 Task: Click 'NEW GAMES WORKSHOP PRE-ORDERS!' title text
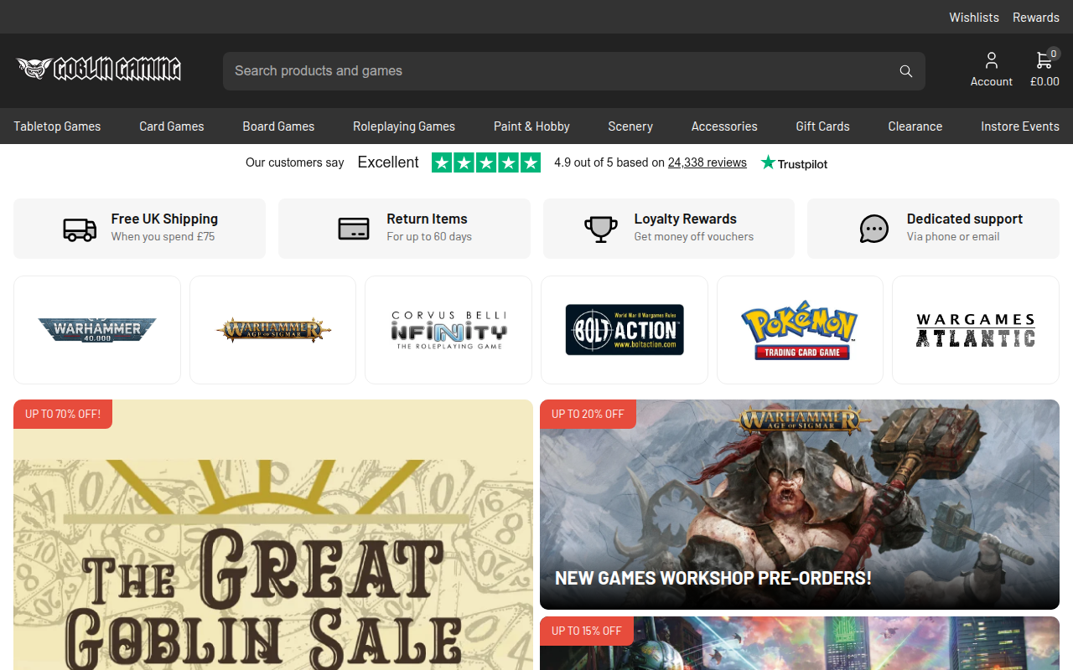click(713, 578)
